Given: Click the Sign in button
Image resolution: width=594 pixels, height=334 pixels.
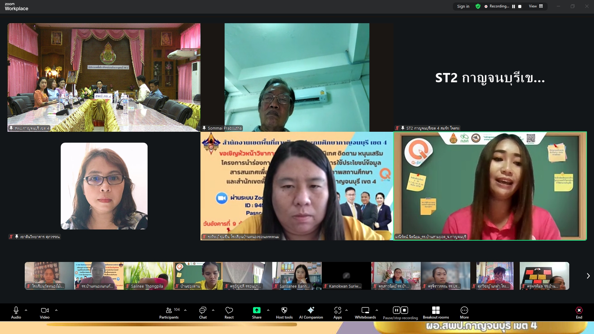Looking at the screenshot, I should (463, 6).
